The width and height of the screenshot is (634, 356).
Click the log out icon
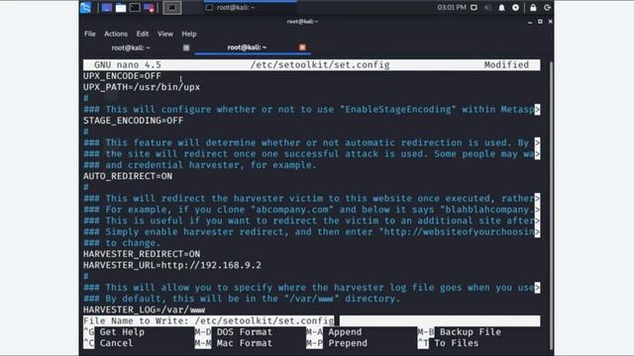[x=547, y=8]
